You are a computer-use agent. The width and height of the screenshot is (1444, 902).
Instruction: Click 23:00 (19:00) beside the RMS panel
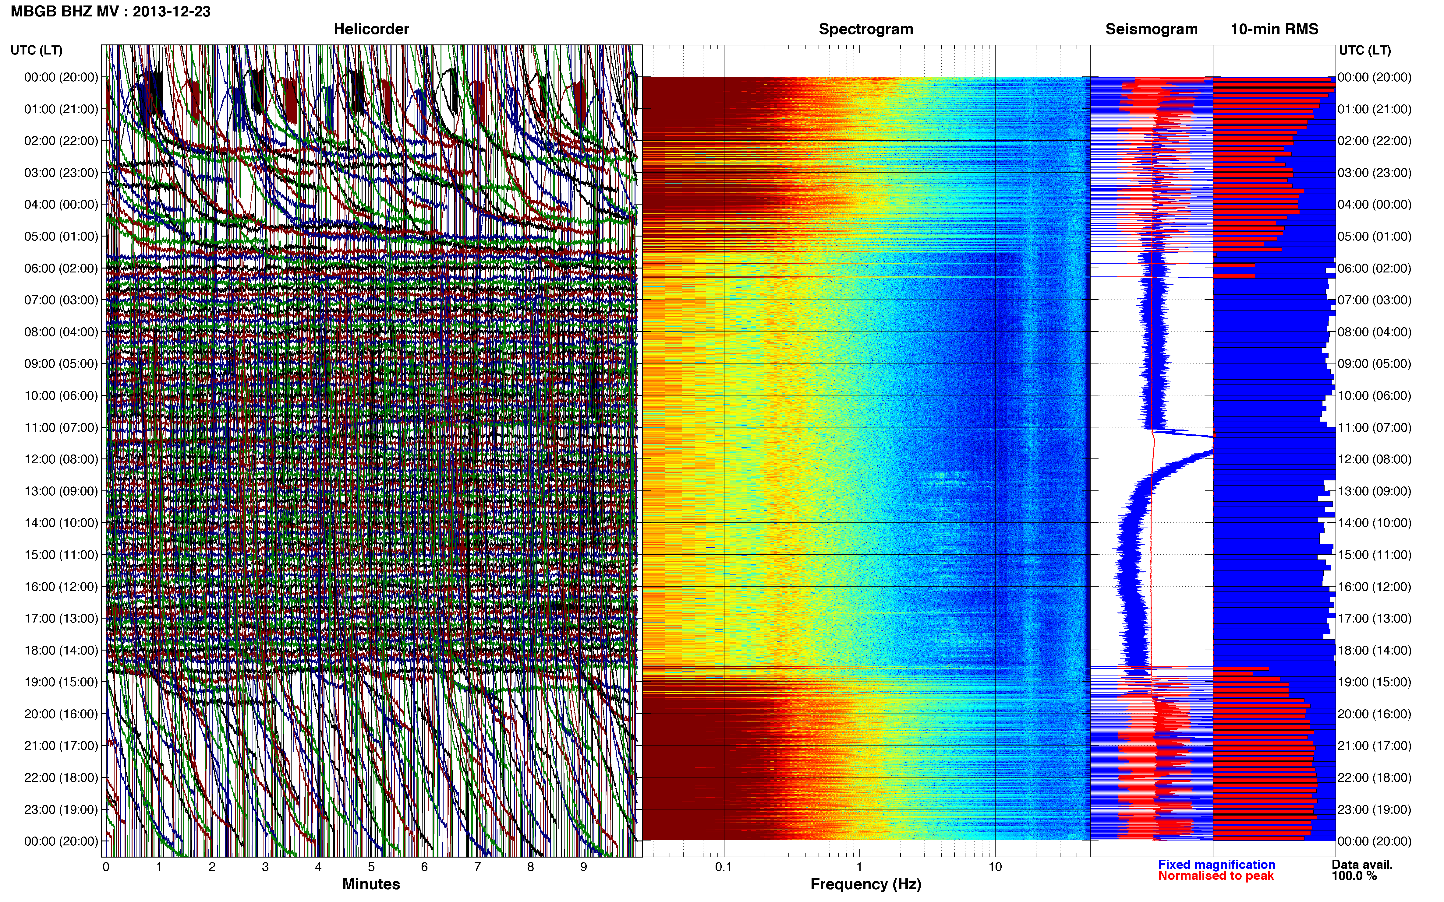coord(1375,809)
